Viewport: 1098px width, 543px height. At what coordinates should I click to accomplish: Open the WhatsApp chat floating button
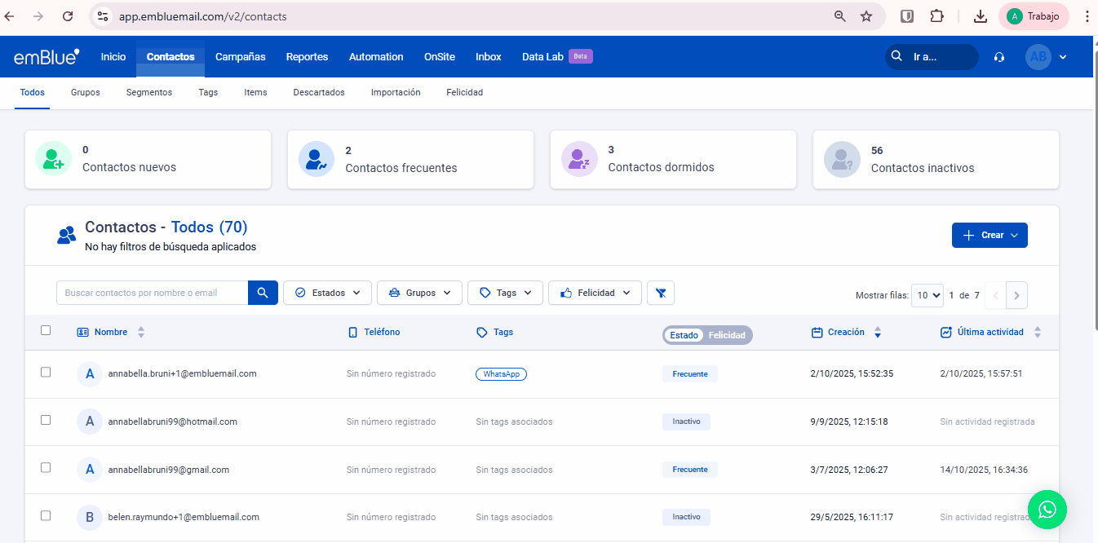tap(1047, 510)
